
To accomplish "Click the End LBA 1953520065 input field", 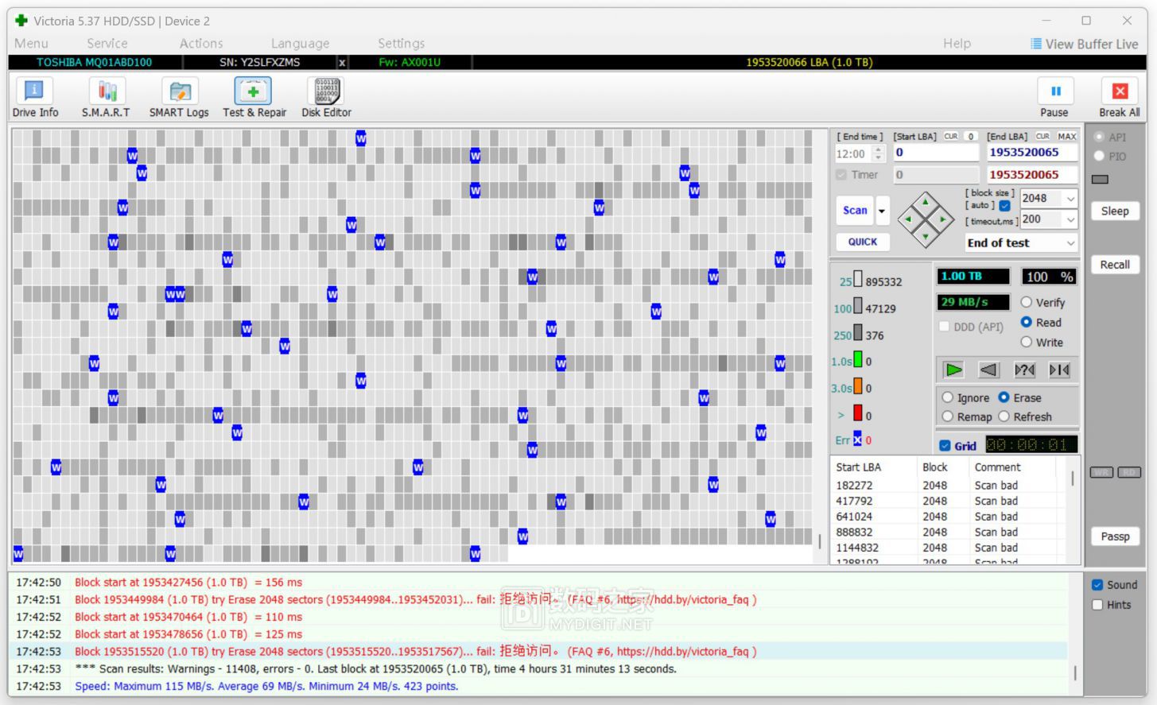I will [x=1032, y=153].
